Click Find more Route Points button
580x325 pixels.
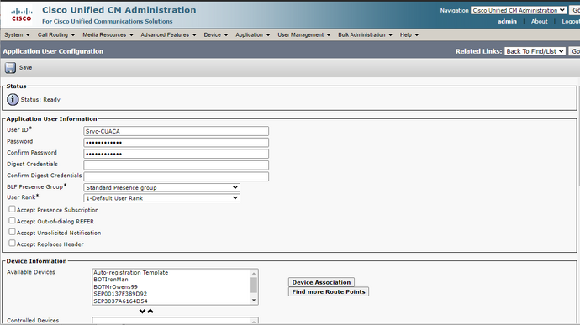point(329,291)
